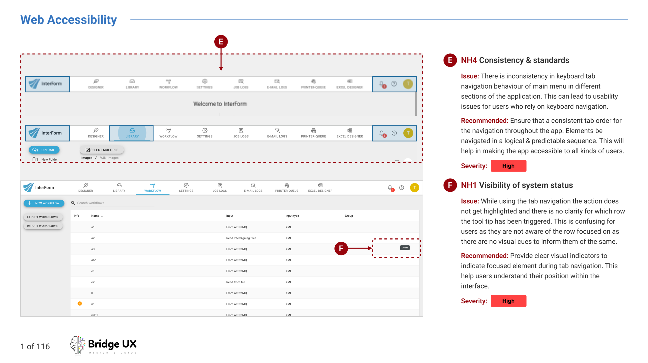Click the Info column header
Viewport: 648px width, 363px height.
click(x=77, y=216)
